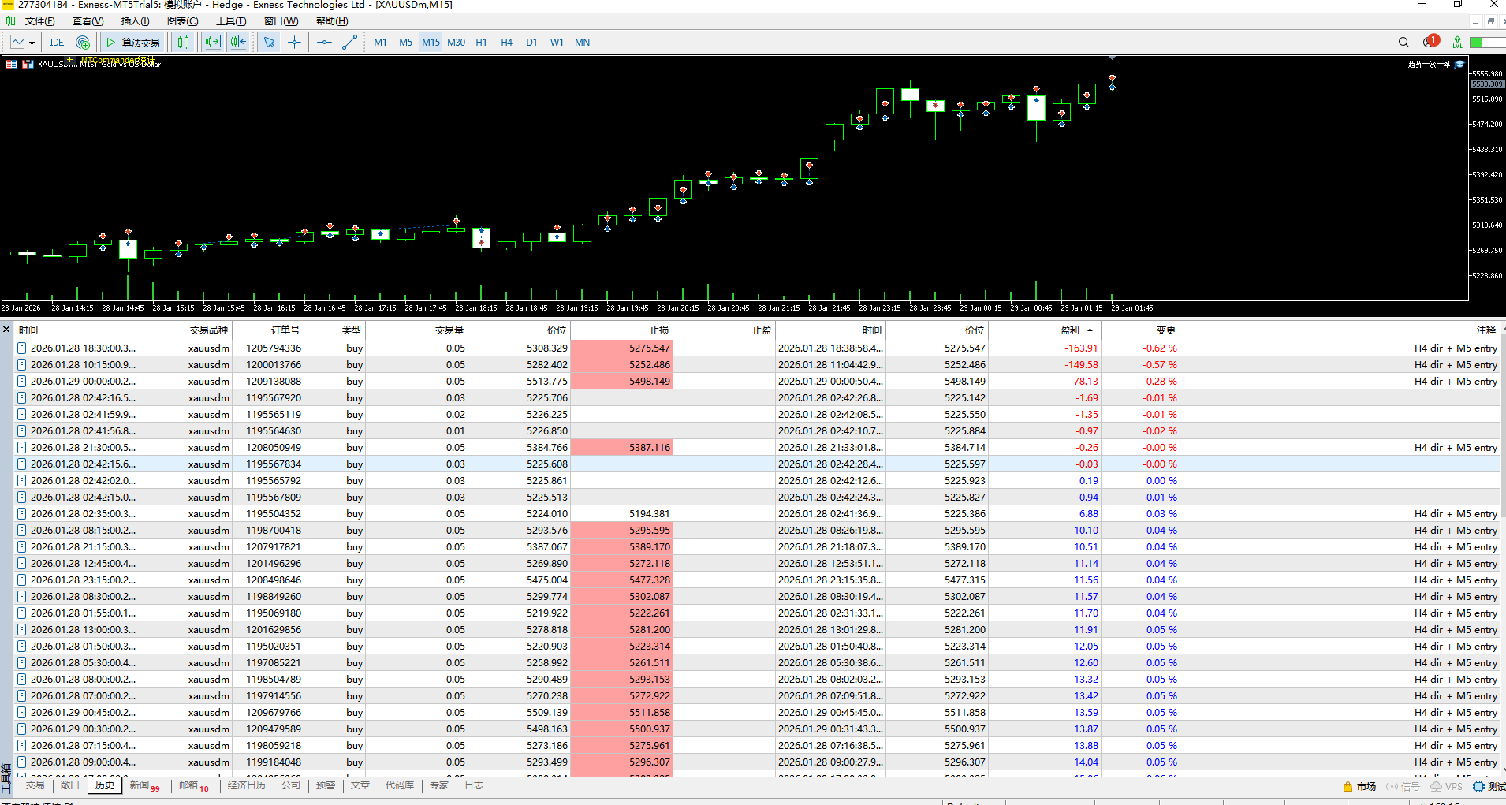Click the toolbar search magnifier icon

[1403, 43]
